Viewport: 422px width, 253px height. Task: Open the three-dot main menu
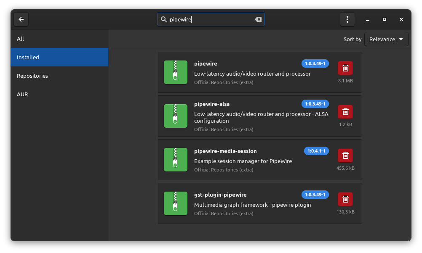point(347,19)
